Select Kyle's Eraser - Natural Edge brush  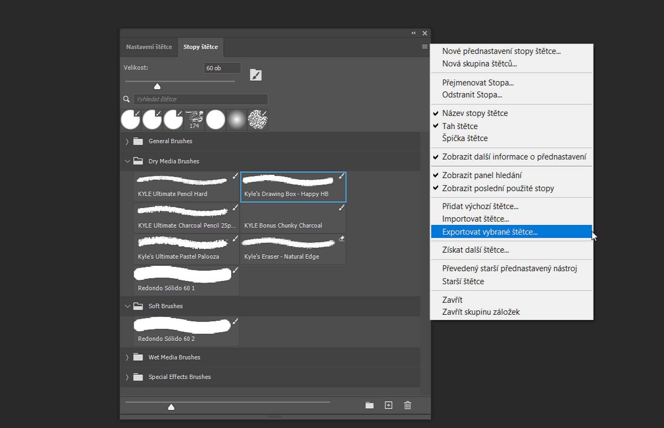(293, 249)
